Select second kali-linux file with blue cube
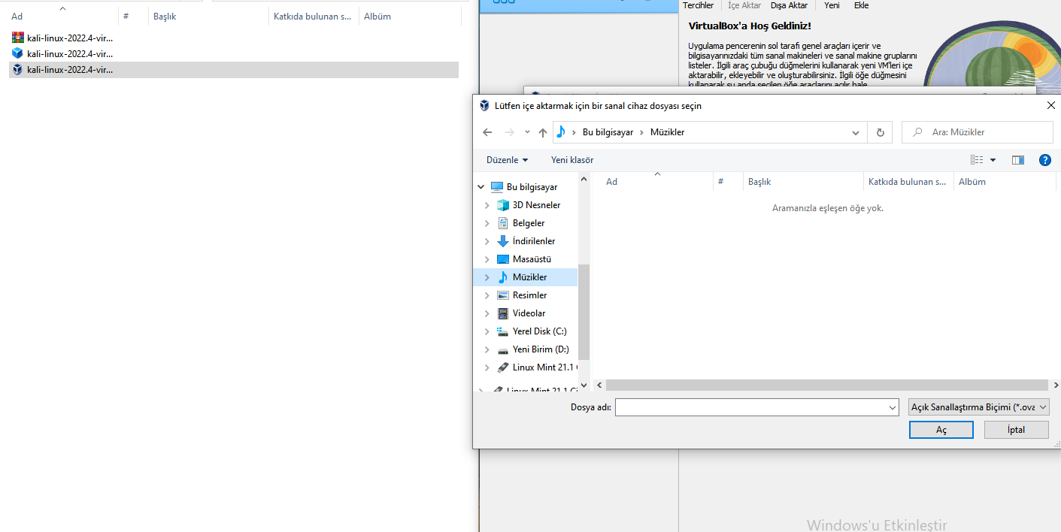Viewport: 1061px width, 532px height. [x=62, y=53]
